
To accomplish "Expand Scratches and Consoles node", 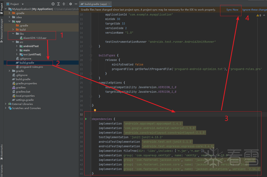I will point(6,108).
